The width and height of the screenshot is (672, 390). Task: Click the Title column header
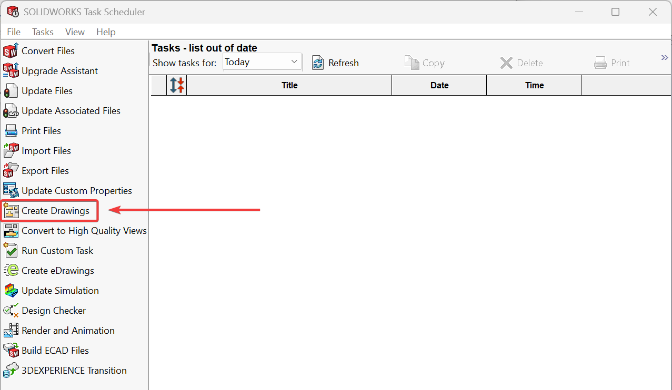tap(289, 85)
